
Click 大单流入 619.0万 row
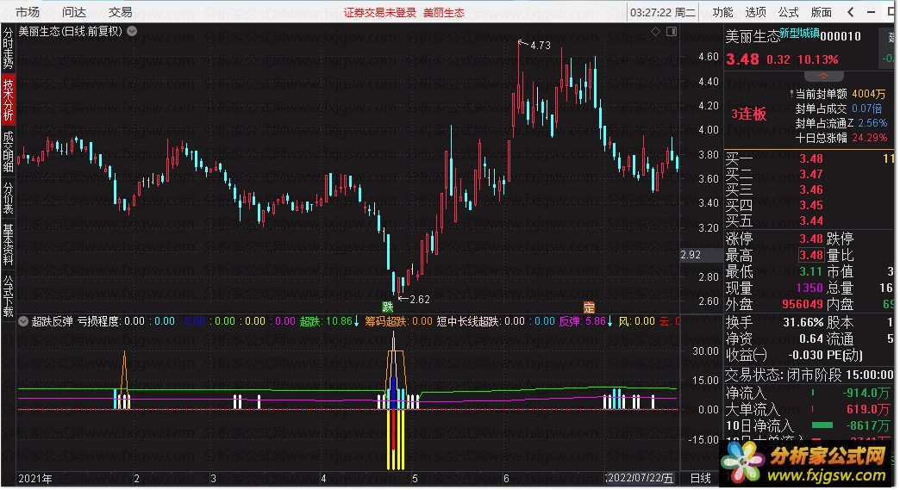pos(809,409)
